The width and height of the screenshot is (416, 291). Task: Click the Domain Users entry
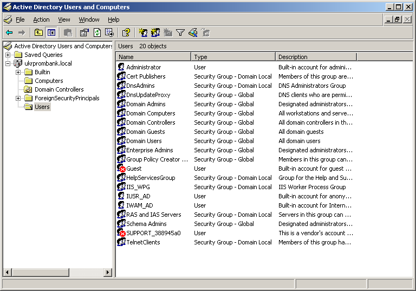click(144, 141)
